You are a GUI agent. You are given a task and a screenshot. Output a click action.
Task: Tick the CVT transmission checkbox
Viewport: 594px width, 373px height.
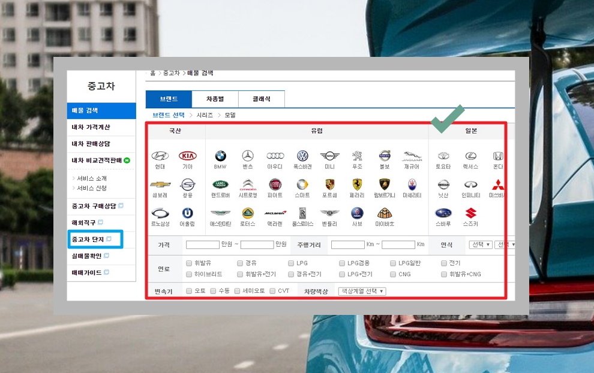click(x=272, y=291)
